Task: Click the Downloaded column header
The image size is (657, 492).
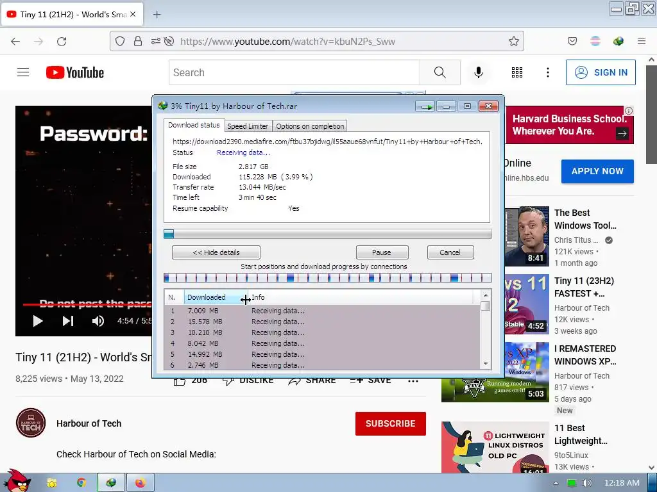Action: 216,297
